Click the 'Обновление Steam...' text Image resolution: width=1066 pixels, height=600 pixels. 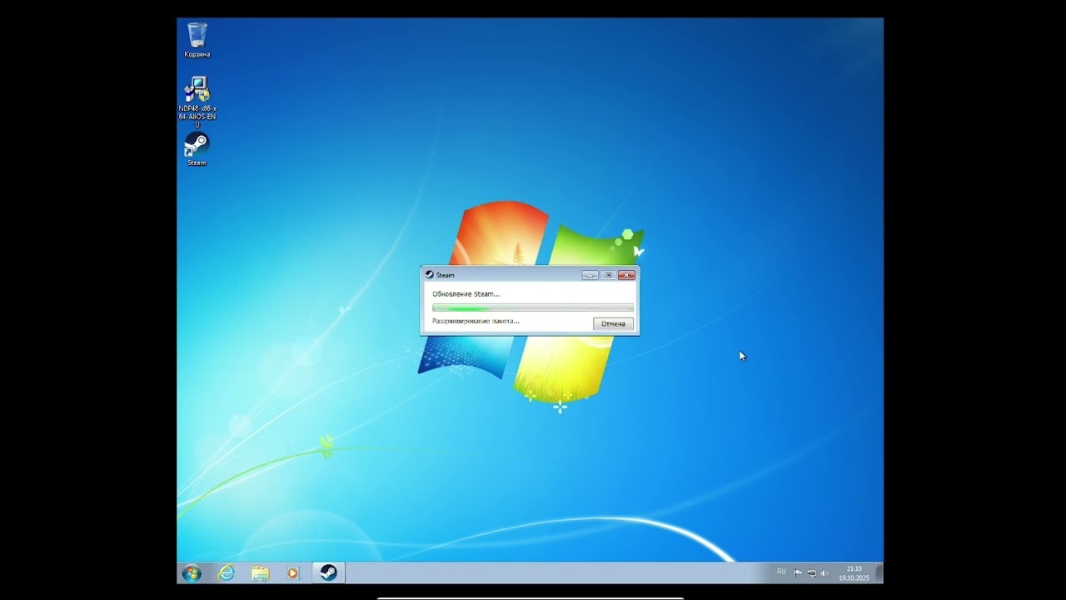(x=466, y=294)
